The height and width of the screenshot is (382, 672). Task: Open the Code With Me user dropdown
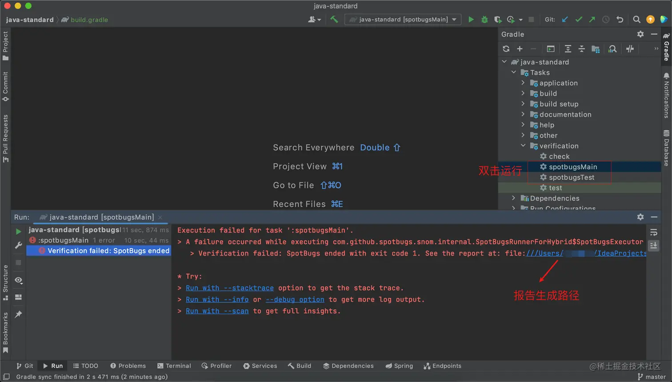pyautogui.click(x=314, y=20)
